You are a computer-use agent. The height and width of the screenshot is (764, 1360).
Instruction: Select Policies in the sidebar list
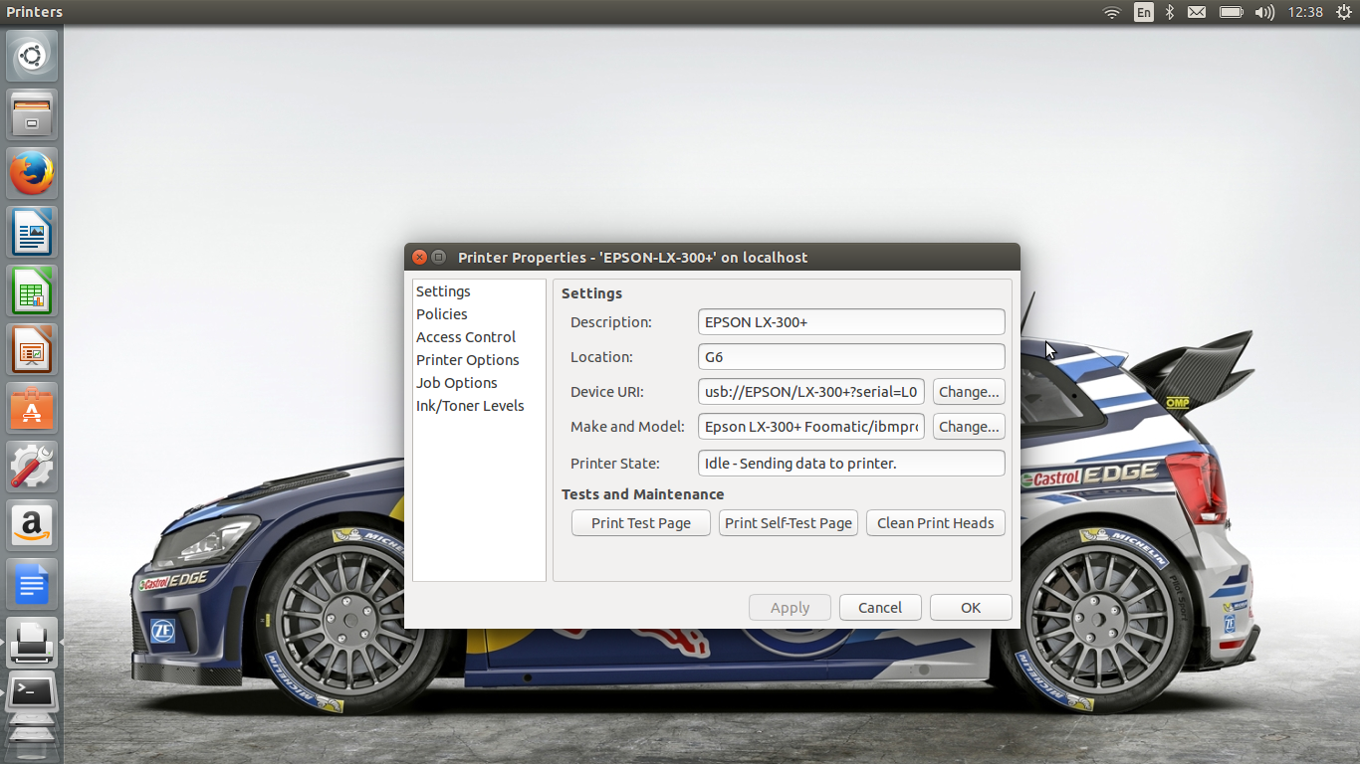442,314
